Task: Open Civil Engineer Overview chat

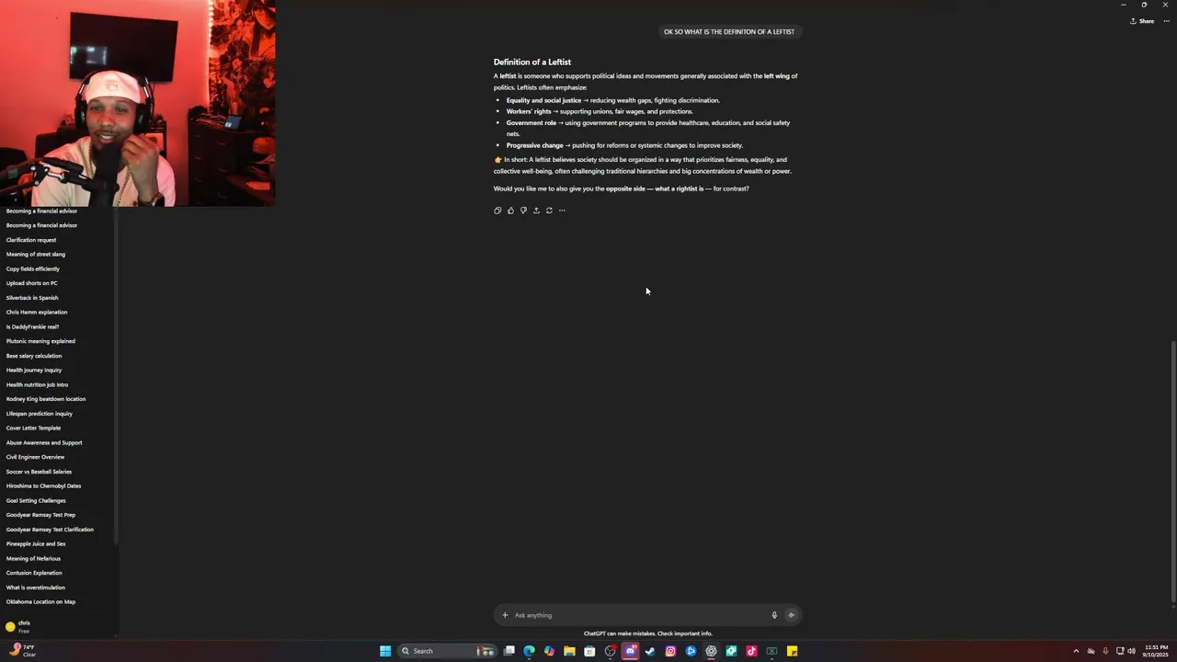Action: coord(36,457)
